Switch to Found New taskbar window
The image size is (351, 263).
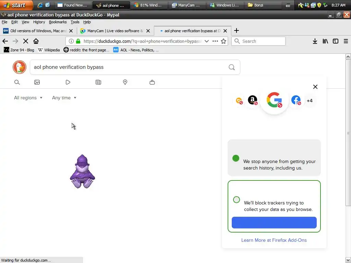[x=73, y=5]
